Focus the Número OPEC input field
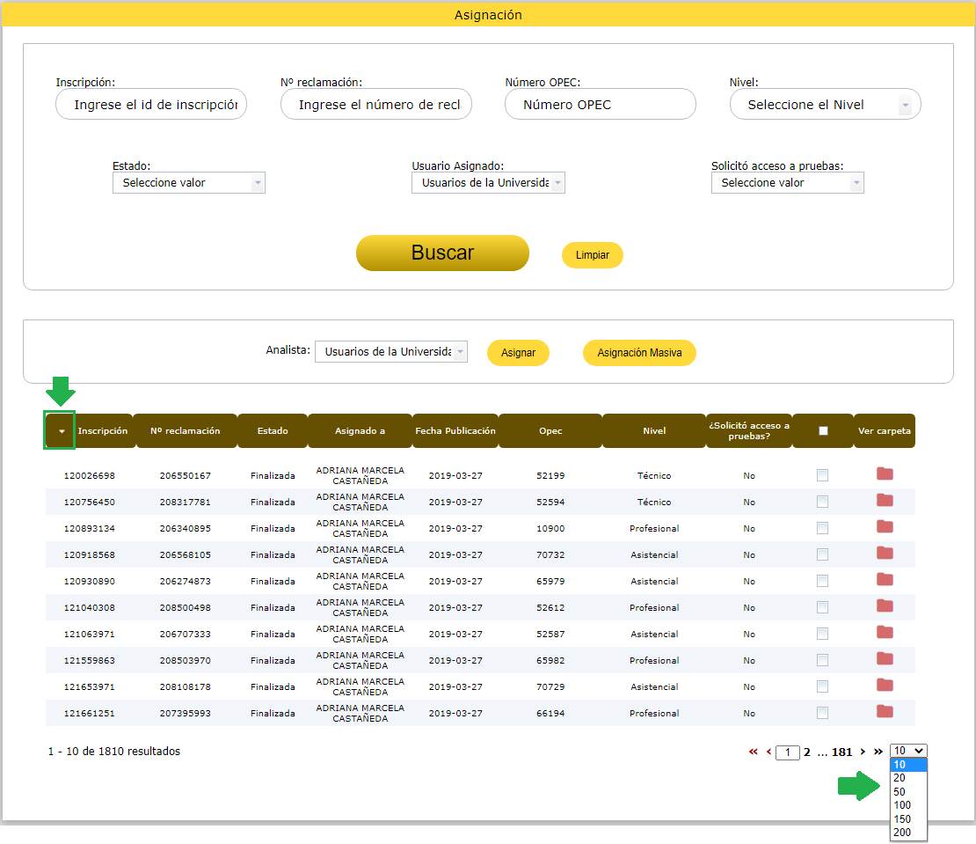Screen dimensions: 976x844 600,104
